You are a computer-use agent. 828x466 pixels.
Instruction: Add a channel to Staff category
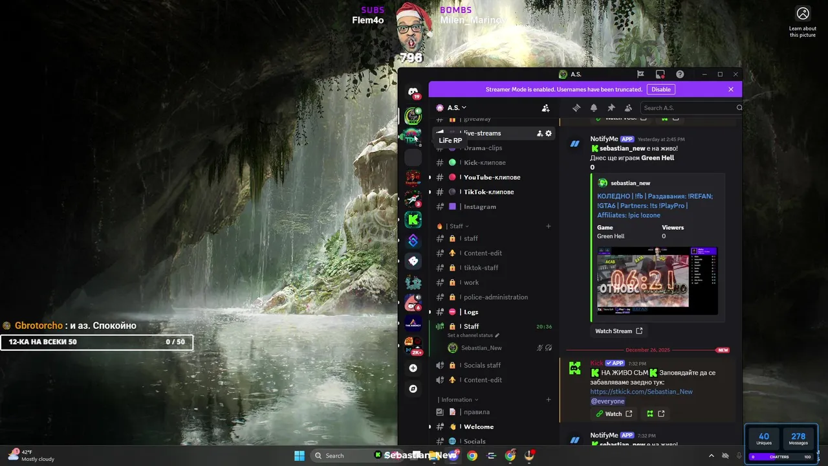549,227
